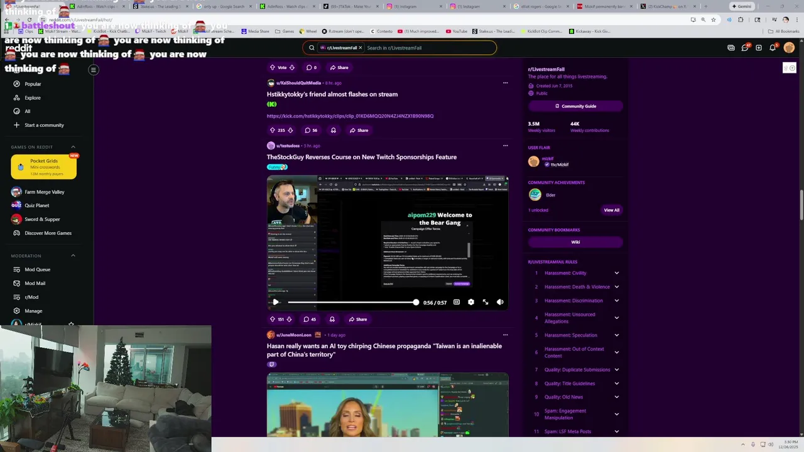The image size is (804, 452).
Task: Downvote the TheStockGuy sponsorships post
Action: coord(290,319)
